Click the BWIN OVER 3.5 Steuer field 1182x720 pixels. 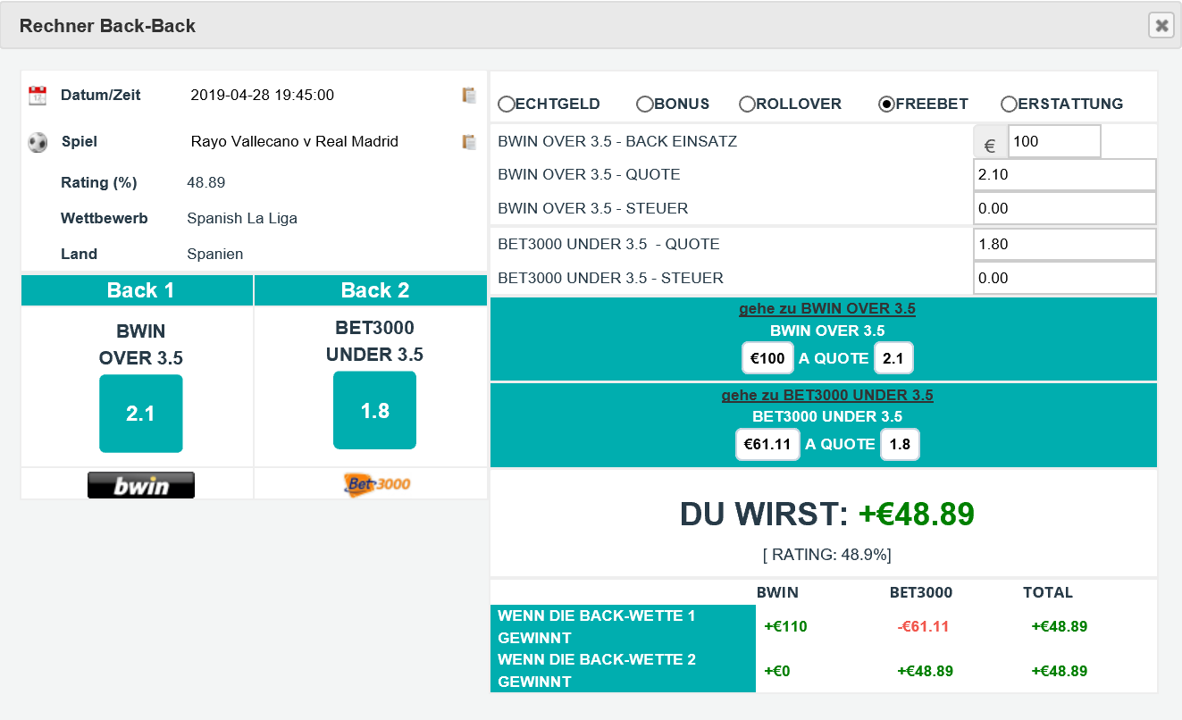tap(1065, 208)
